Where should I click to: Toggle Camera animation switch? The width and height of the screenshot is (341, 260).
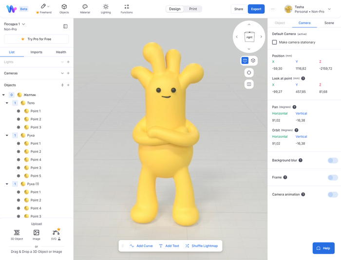(x=333, y=194)
